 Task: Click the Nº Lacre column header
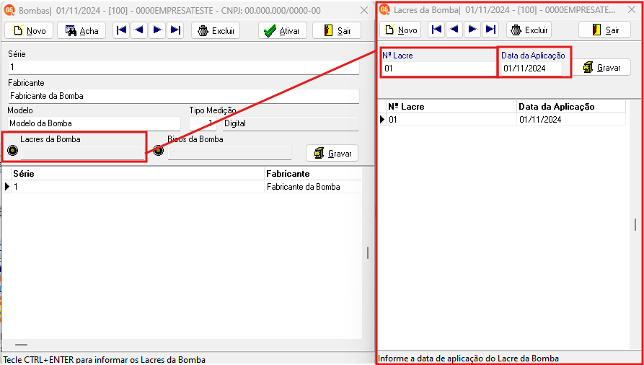[x=451, y=107]
